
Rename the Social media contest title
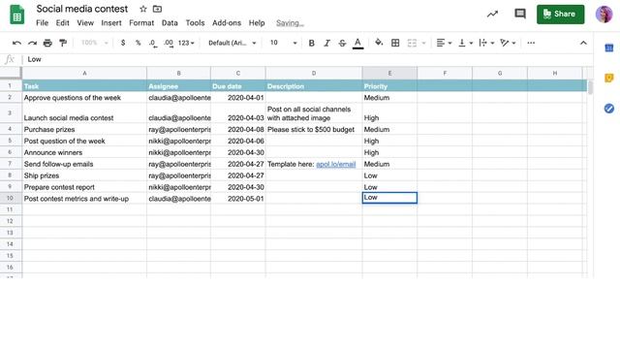[x=81, y=9]
